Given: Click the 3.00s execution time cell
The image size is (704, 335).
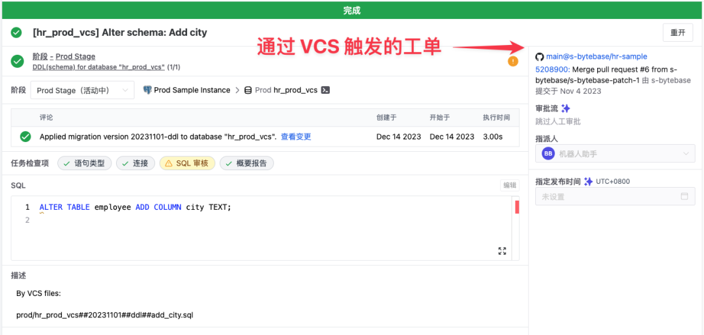Looking at the screenshot, I should 493,137.
